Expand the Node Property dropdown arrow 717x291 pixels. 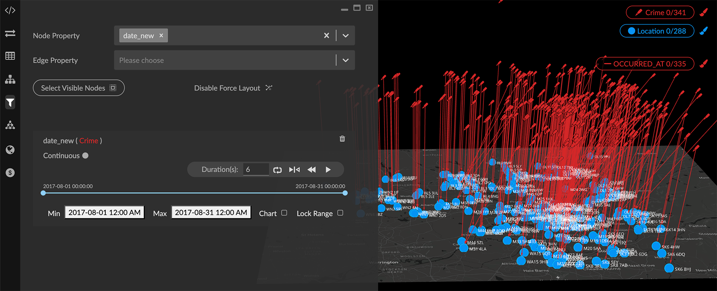point(345,36)
